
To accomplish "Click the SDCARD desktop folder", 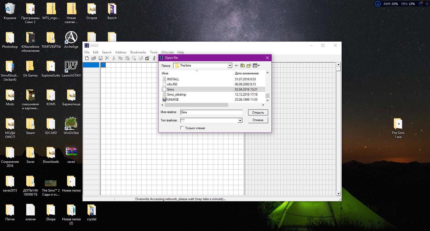I will [51, 126].
